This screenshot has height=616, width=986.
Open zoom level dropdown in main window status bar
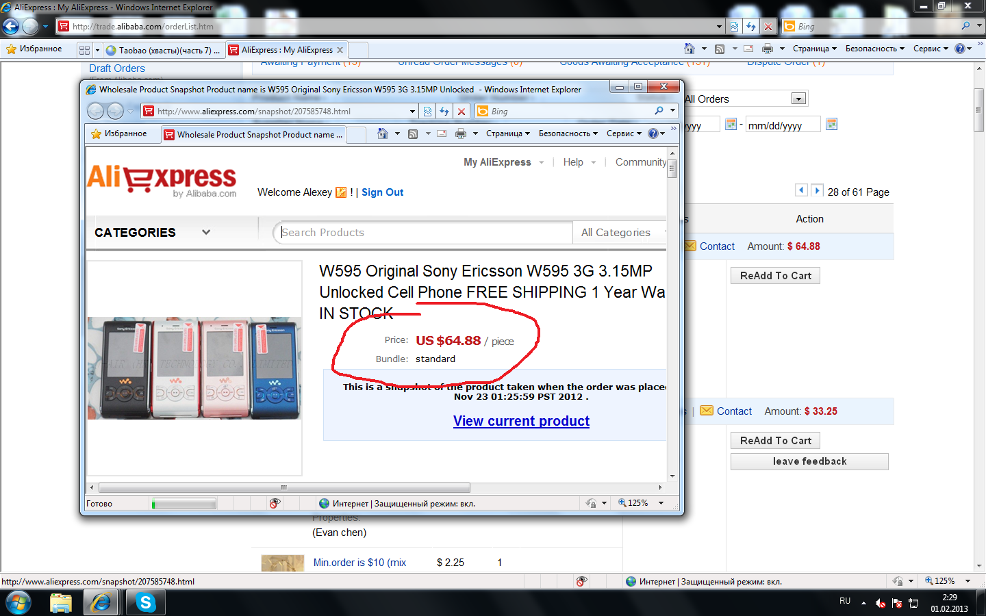pos(968,581)
